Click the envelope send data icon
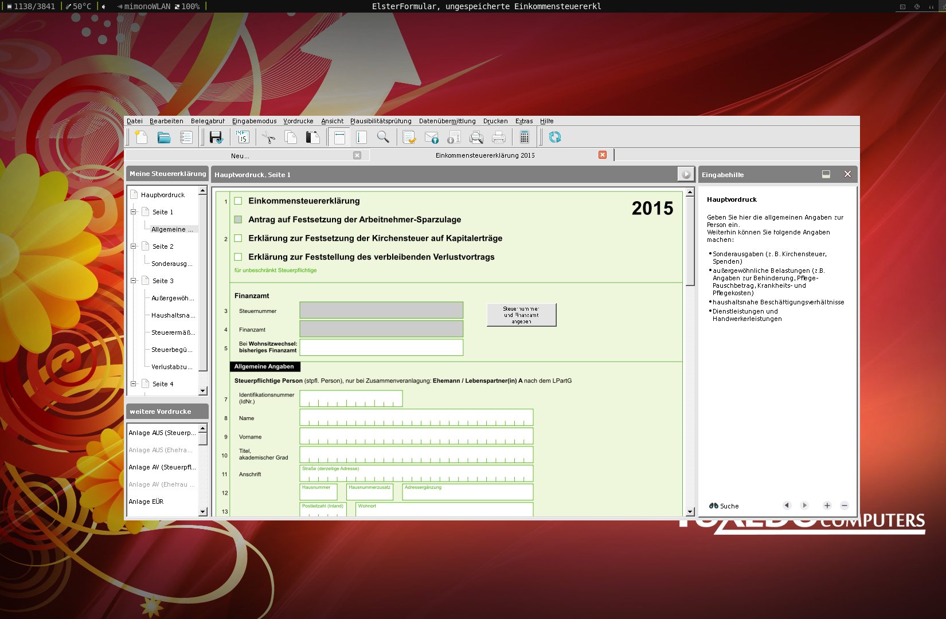Image resolution: width=946 pixels, height=619 pixels. (432, 137)
